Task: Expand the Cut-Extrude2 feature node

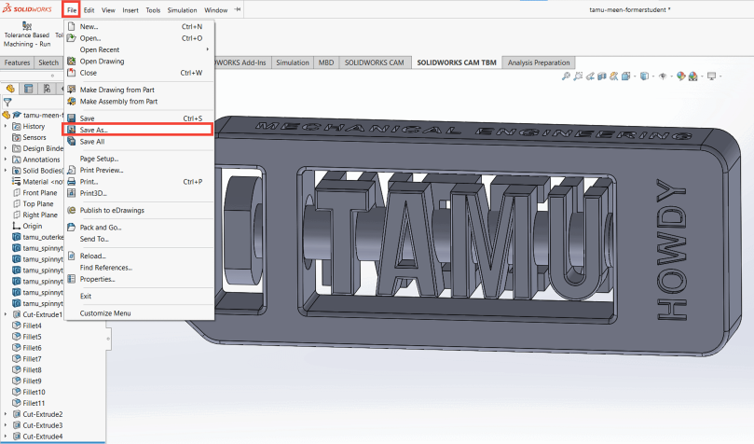Action: click(x=6, y=414)
